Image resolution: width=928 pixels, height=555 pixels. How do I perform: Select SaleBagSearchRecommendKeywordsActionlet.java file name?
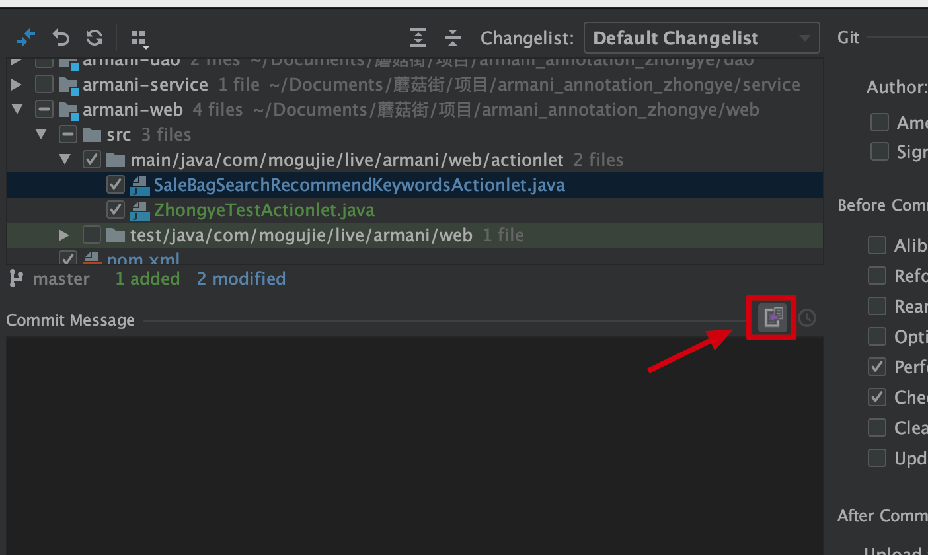(x=360, y=185)
